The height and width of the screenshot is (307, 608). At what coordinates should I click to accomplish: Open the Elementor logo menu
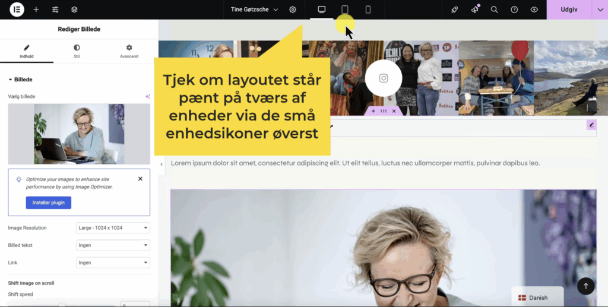pos(17,10)
